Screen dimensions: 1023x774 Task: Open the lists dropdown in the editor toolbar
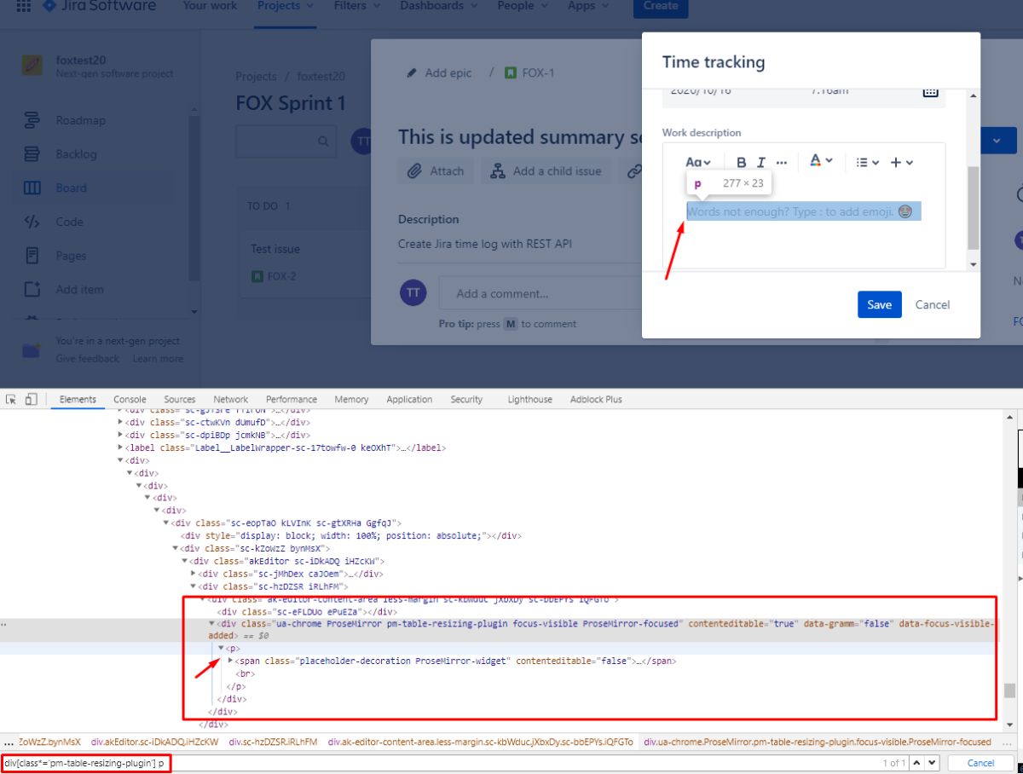click(867, 162)
